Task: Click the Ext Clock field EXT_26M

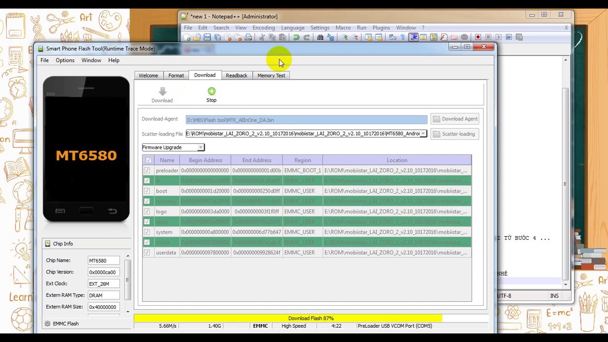Action: pyautogui.click(x=104, y=284)
